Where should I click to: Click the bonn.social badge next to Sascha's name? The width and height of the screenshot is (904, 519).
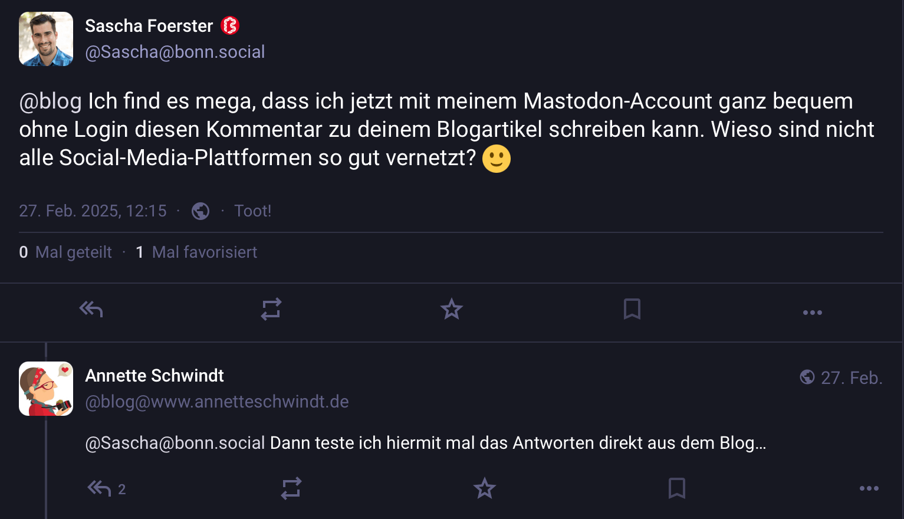[x=230, y=26]
